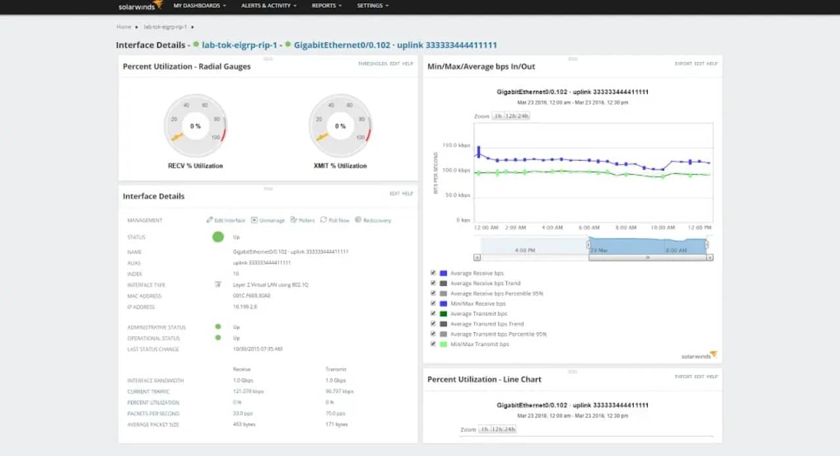Screen dimensions: 840x456
Task: Click Help on Radial Gauges panel
Action: pyautogui.click(x=407, y=64)
